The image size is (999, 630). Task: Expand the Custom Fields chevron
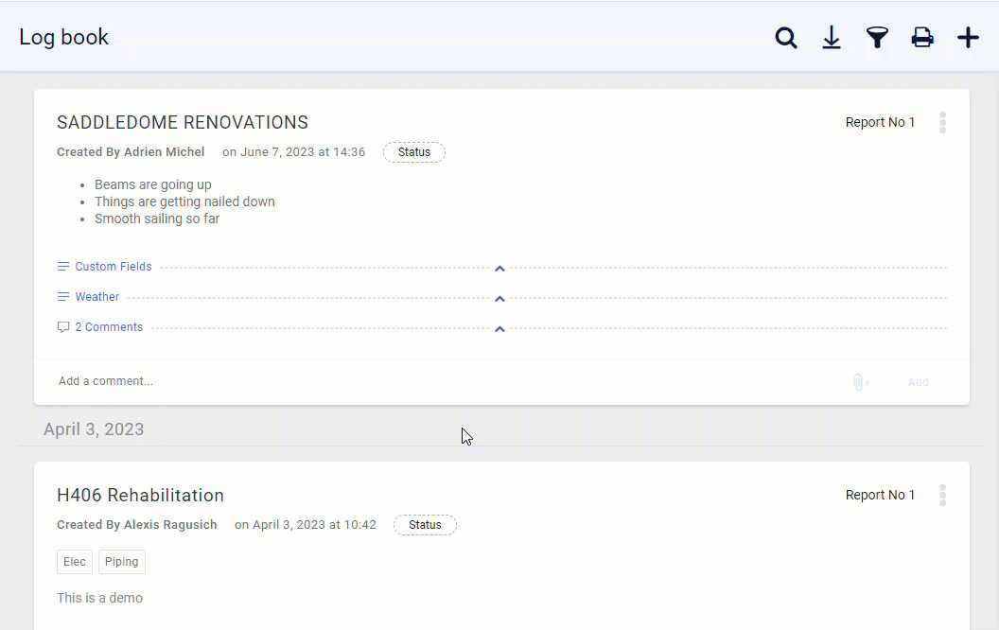tap(500, 269)
